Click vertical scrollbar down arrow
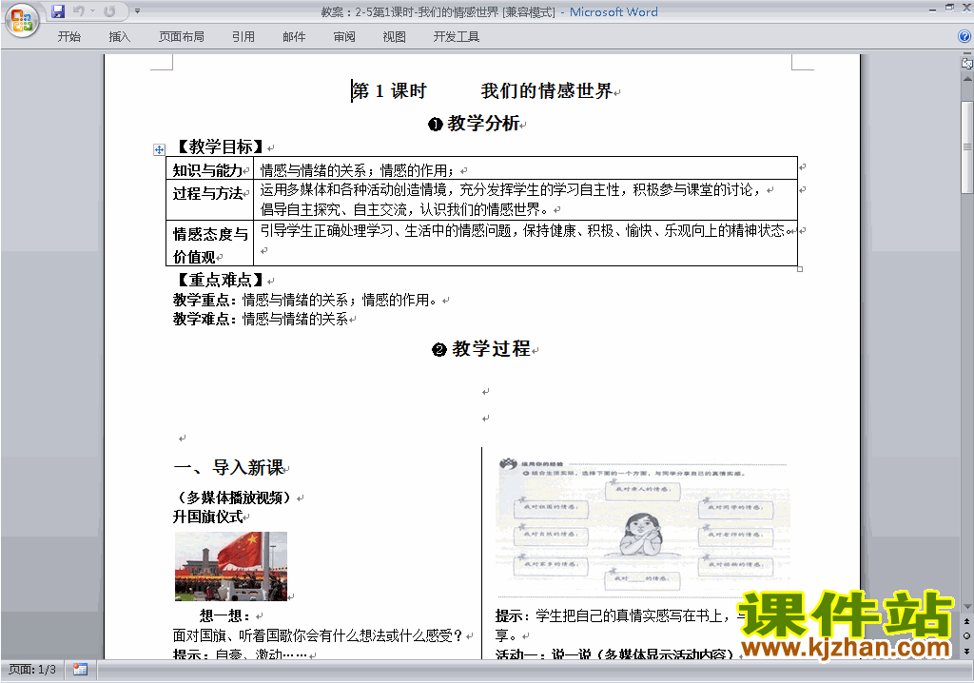The height and width of the screenshot is (683, 974). pyautogui.click(x=967, y=607)
